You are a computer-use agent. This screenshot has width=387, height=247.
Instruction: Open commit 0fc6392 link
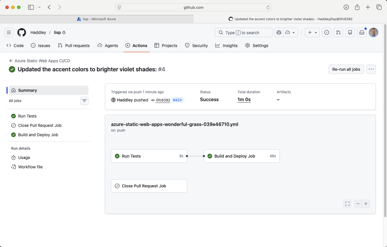(x=163, y=100)
